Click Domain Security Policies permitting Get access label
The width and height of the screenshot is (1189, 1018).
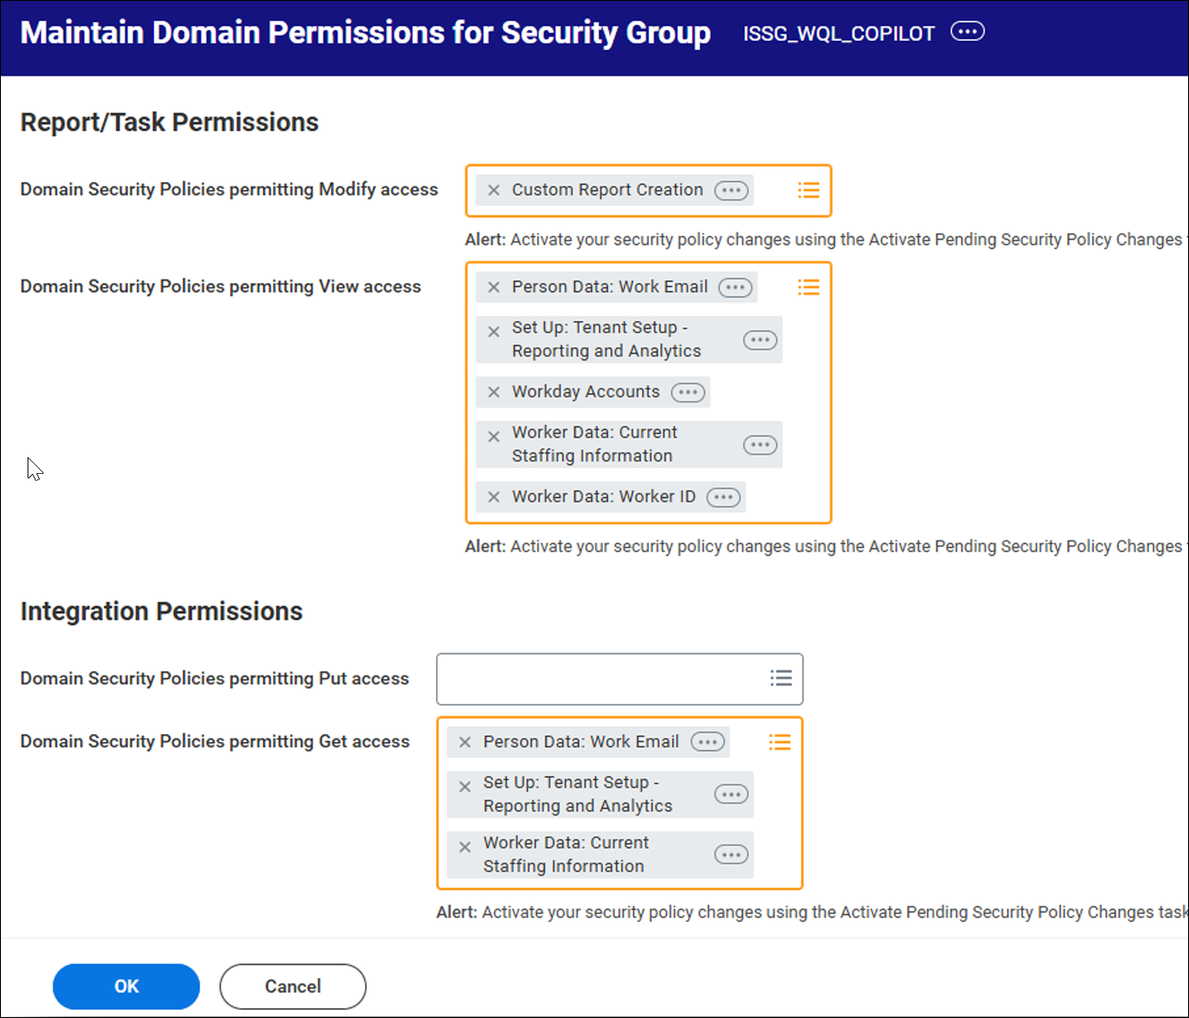(x=215, y=741)
